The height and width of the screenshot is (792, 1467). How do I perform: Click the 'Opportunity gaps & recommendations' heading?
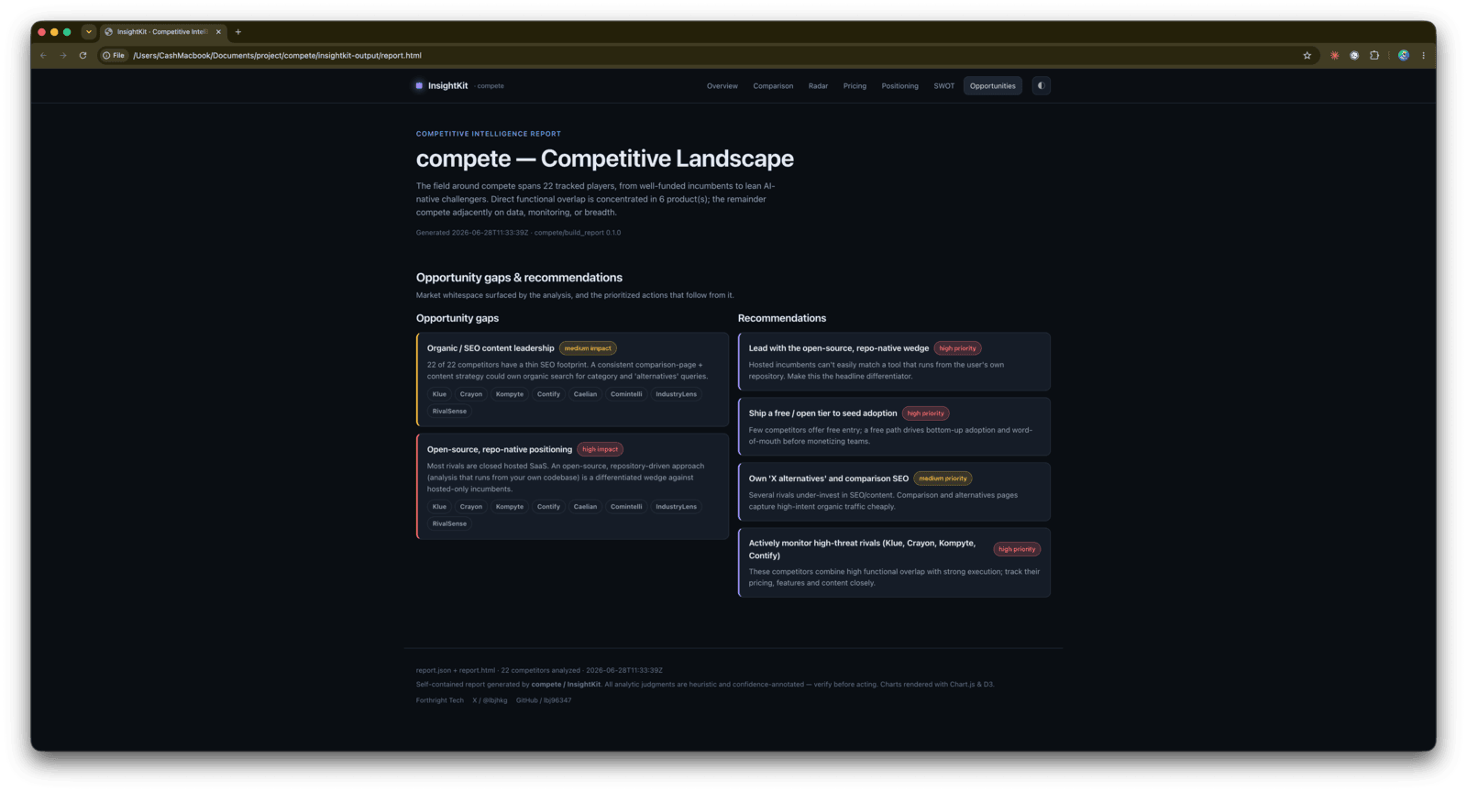click(519, 278)
